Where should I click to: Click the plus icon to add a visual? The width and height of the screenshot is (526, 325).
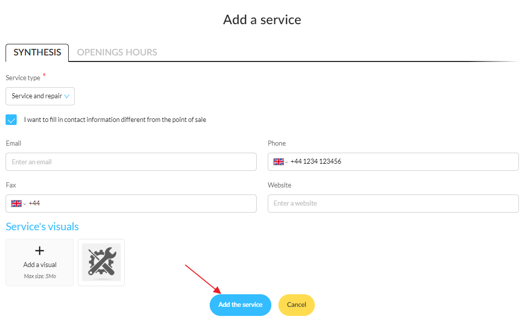coord(39,251)
